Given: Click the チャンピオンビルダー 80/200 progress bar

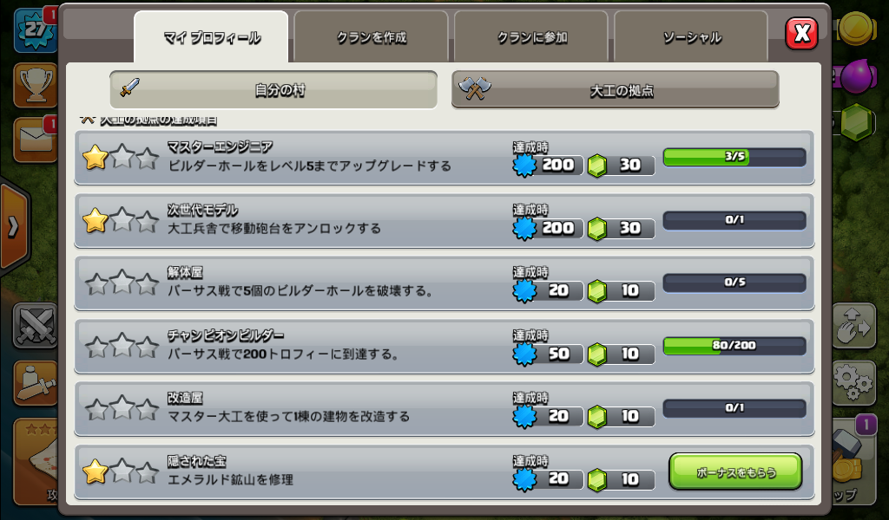Looking at the screenshot, I should (734, 345).
